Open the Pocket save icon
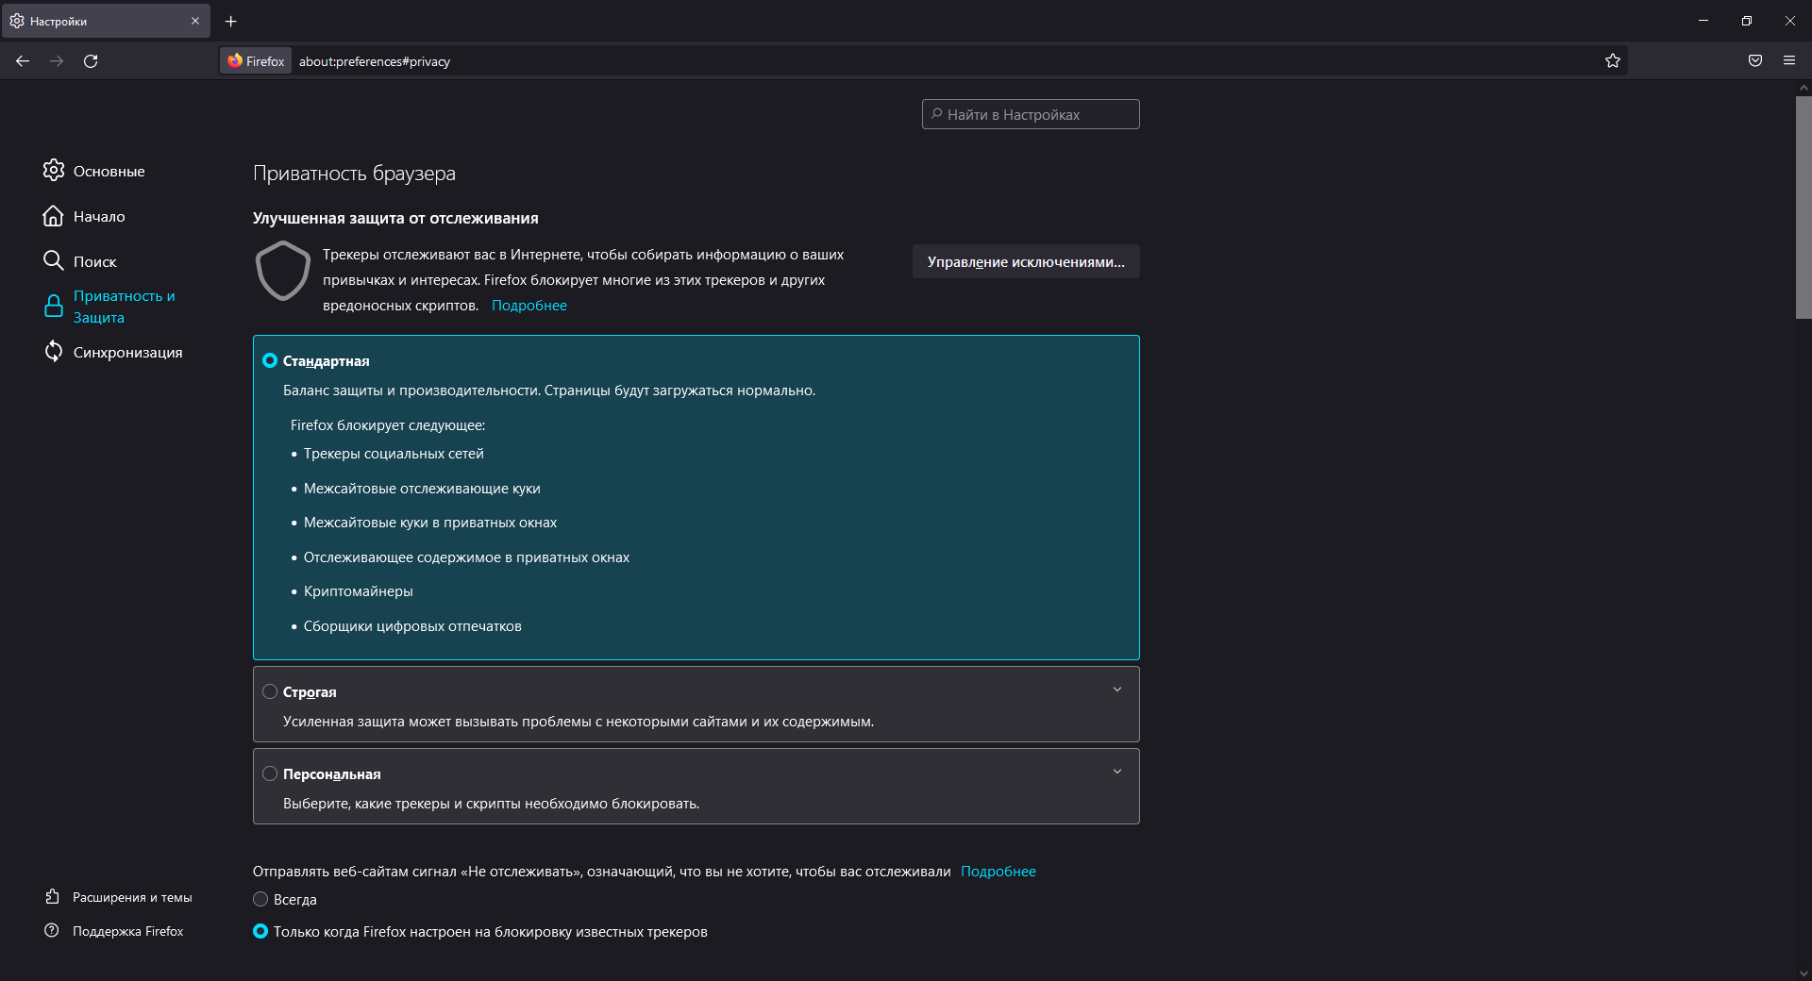Screen dimensions: 1812x981 point(1754,61)
